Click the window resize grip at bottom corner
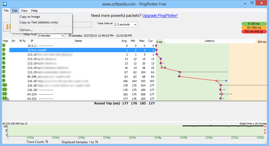 tap(266, 142)
